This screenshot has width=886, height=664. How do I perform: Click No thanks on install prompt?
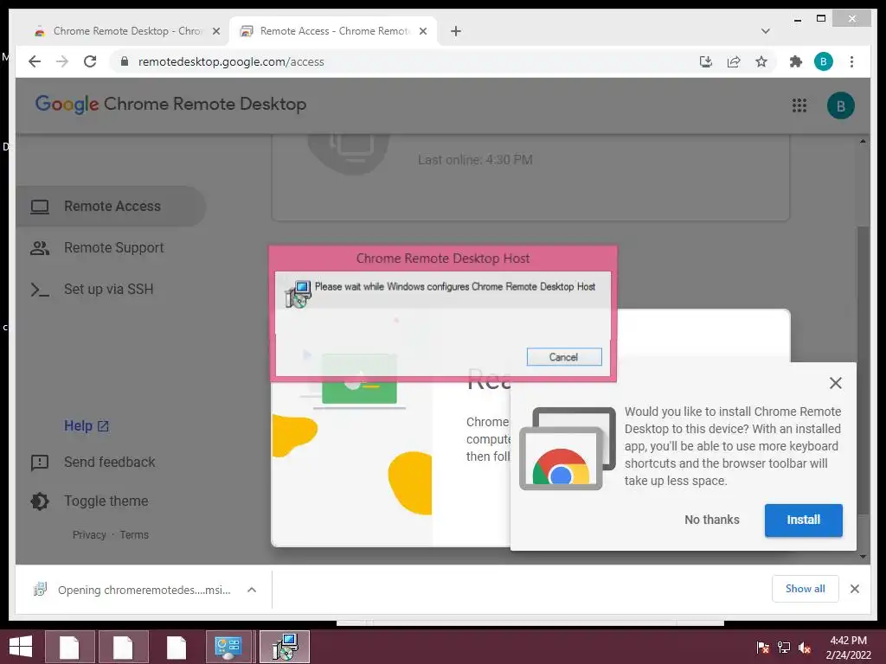point(711,520)
